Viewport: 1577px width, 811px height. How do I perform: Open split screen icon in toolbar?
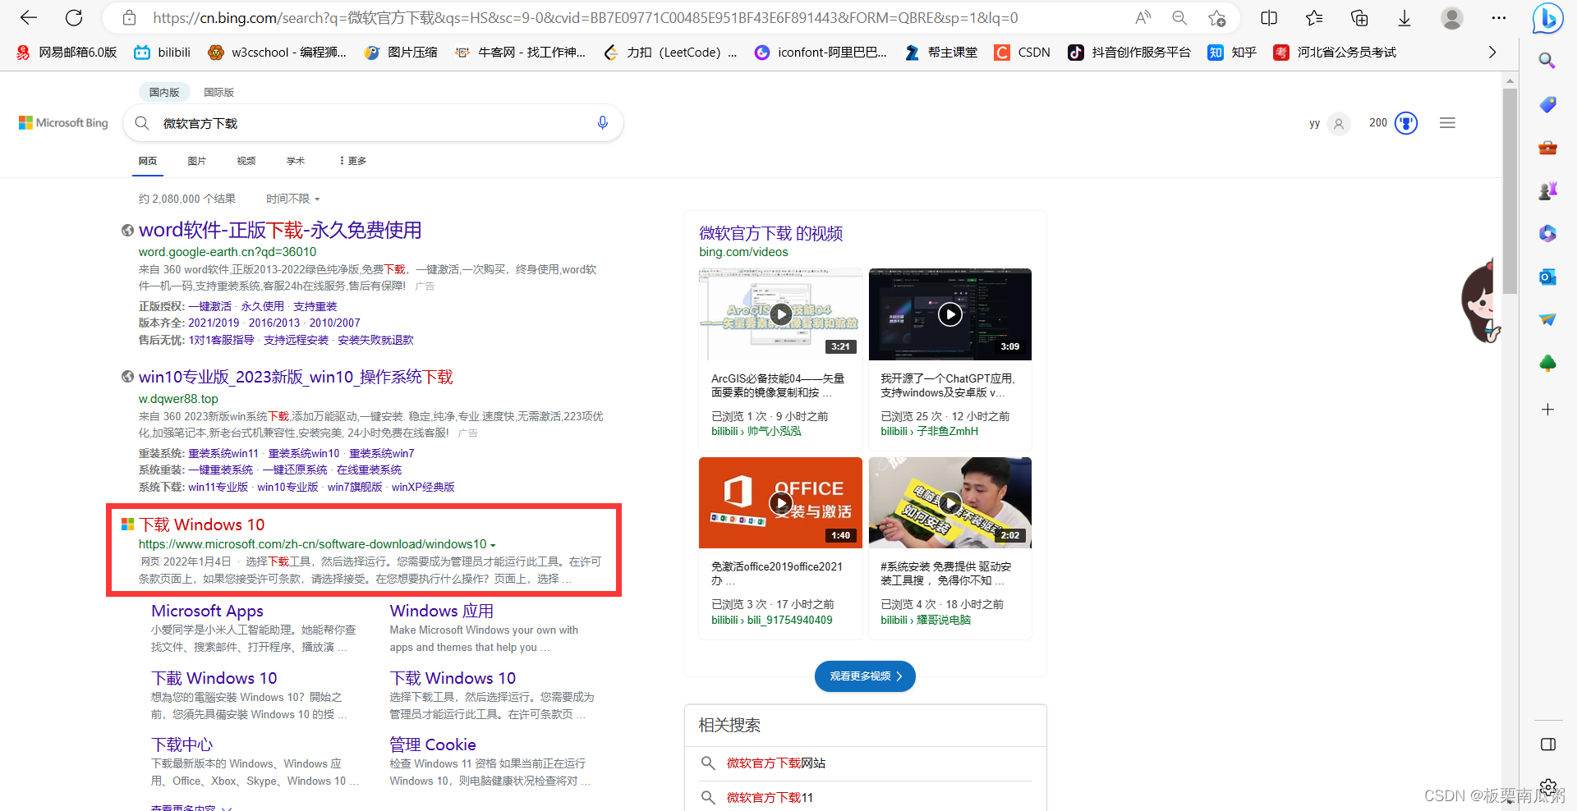point(1269,18)
